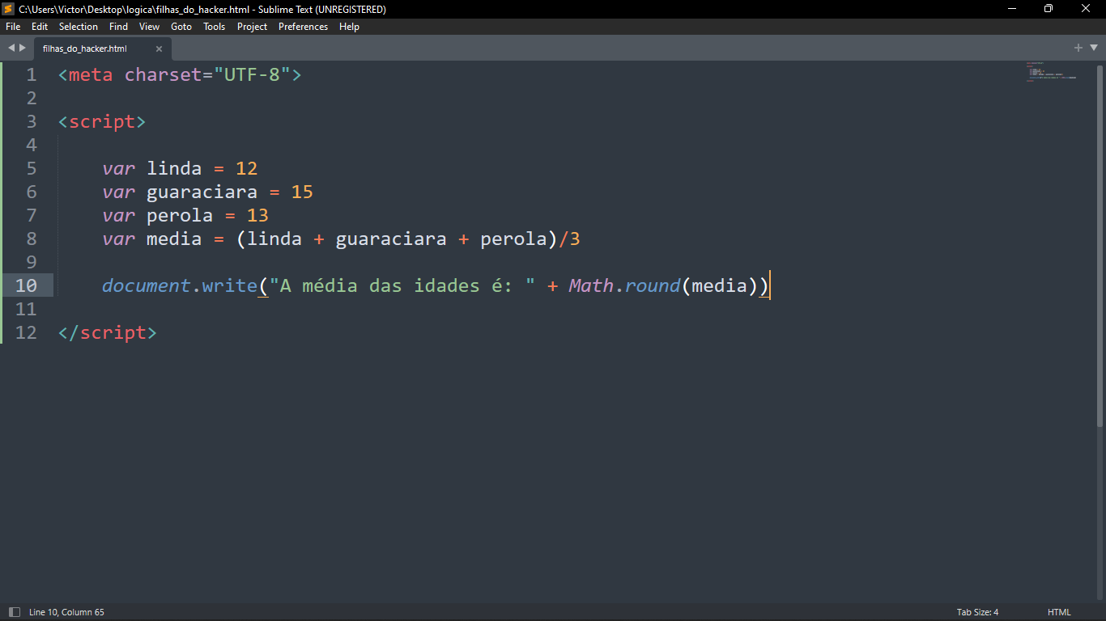Screen dimensions: 1106x621
Task: Open the View menu
Action: pos(149,27)
